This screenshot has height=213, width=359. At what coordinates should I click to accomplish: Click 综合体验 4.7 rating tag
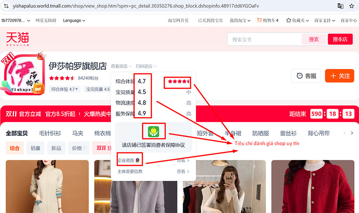tap(65, 89)
